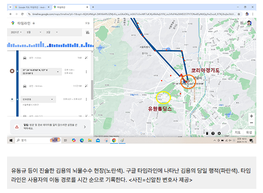Click the Windows taskbar search box 찾기
The width and height of the screenshot is (263, 193).
(38, 140)
